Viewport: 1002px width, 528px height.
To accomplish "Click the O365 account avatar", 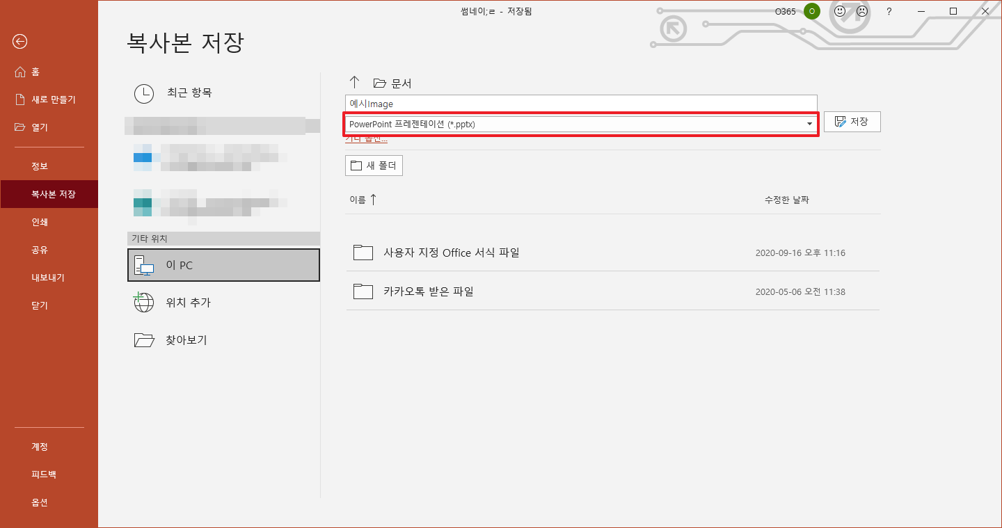I will click(811, 11).
